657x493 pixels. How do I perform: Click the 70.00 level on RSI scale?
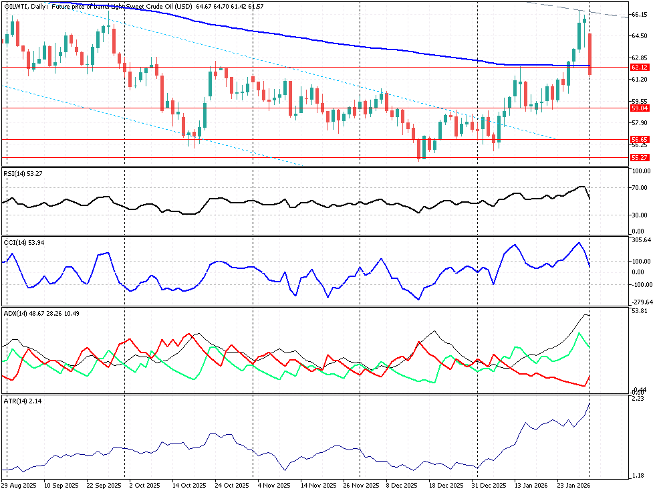(x=640, y=187)
